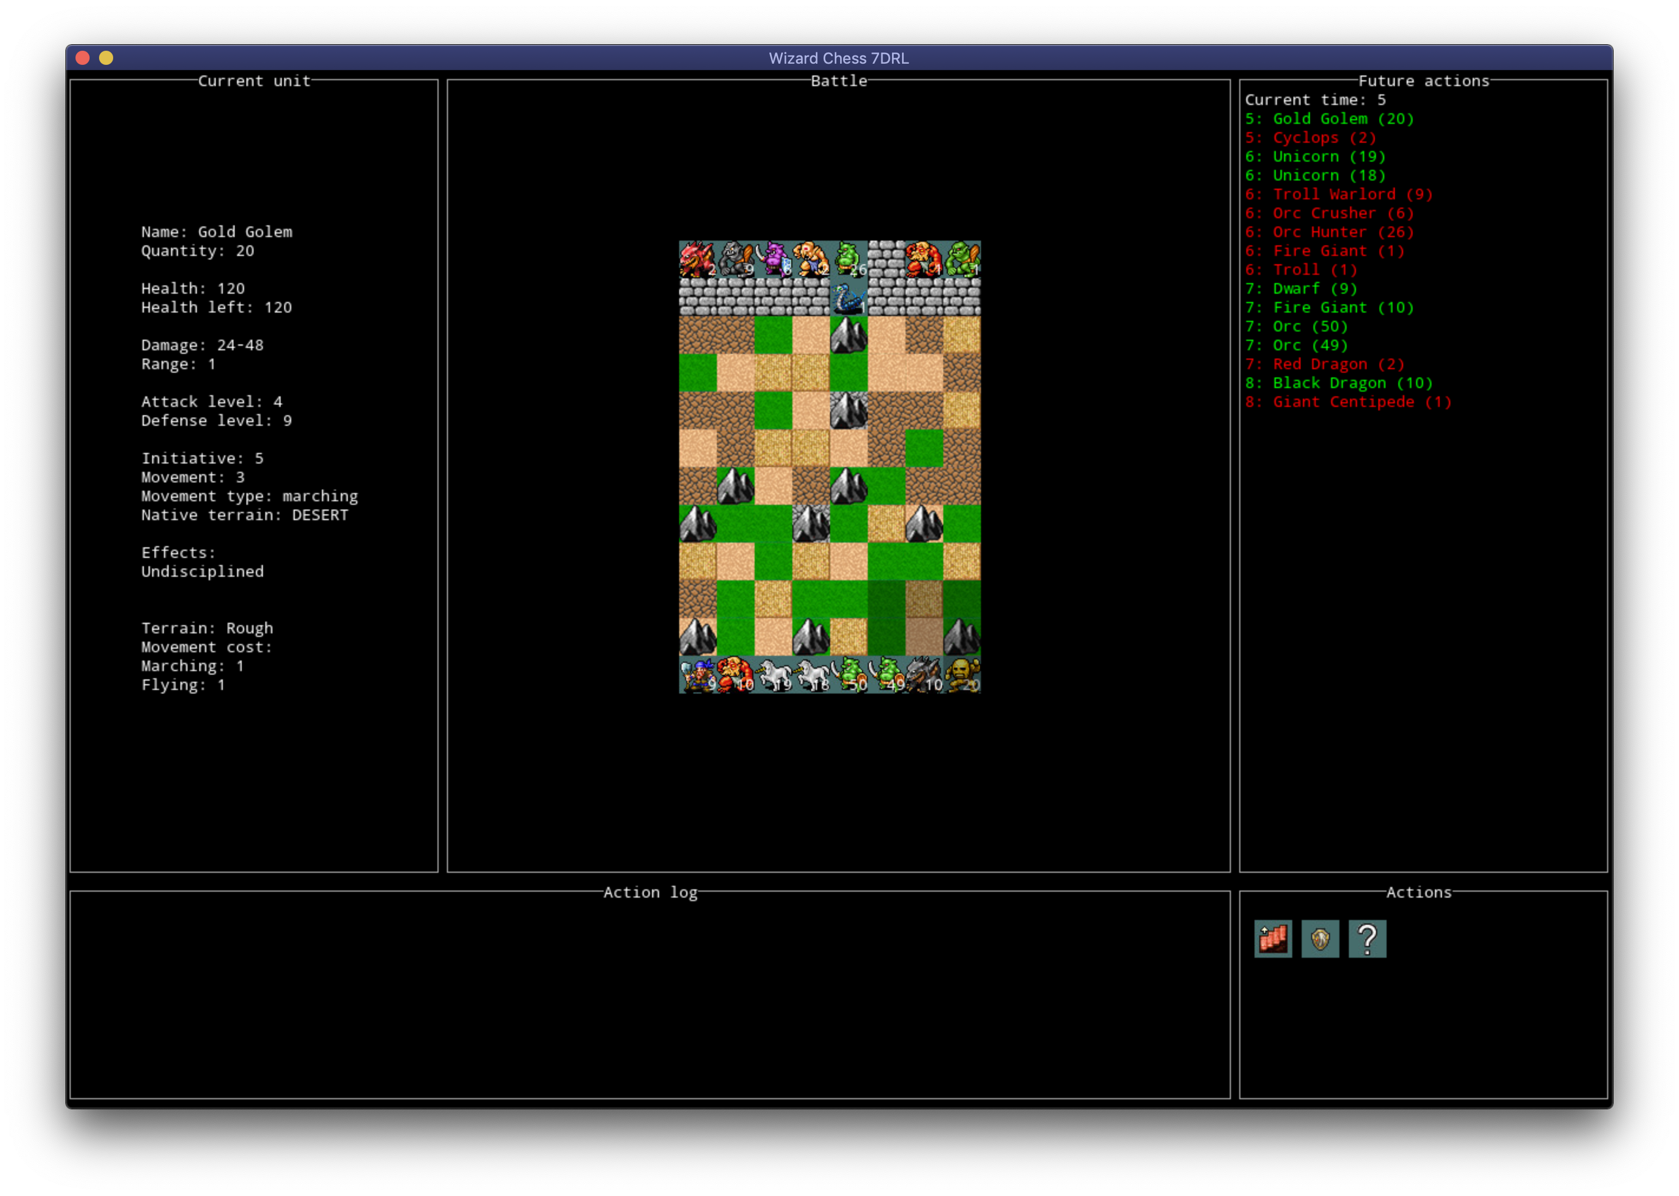This screenshot has height=1196, width=1679.
Task: Select the Unicorn unit numbered 19
Action: (x=773, y=675)
